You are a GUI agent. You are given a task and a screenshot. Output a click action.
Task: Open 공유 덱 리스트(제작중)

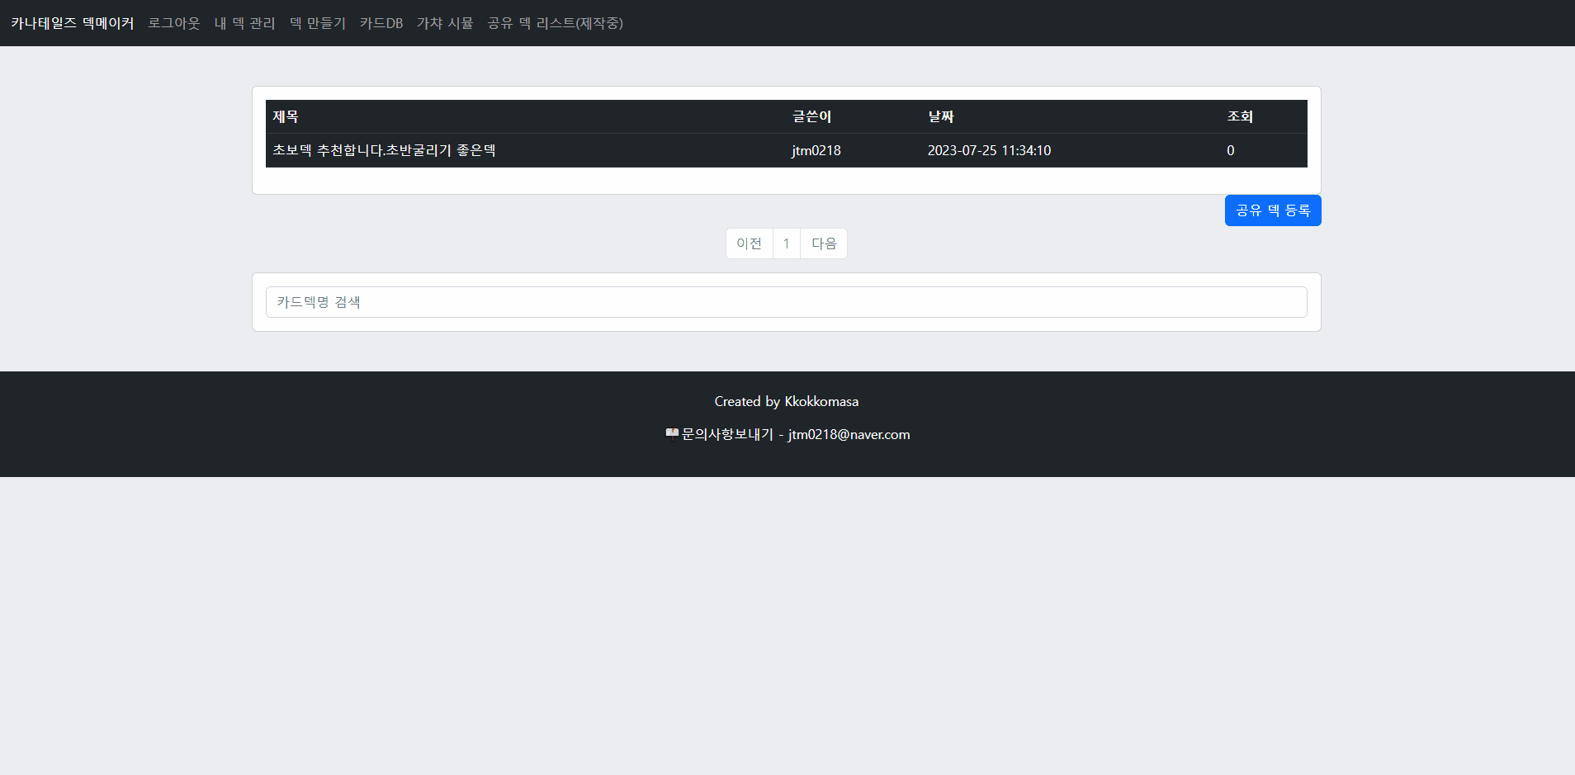[555, 23]
